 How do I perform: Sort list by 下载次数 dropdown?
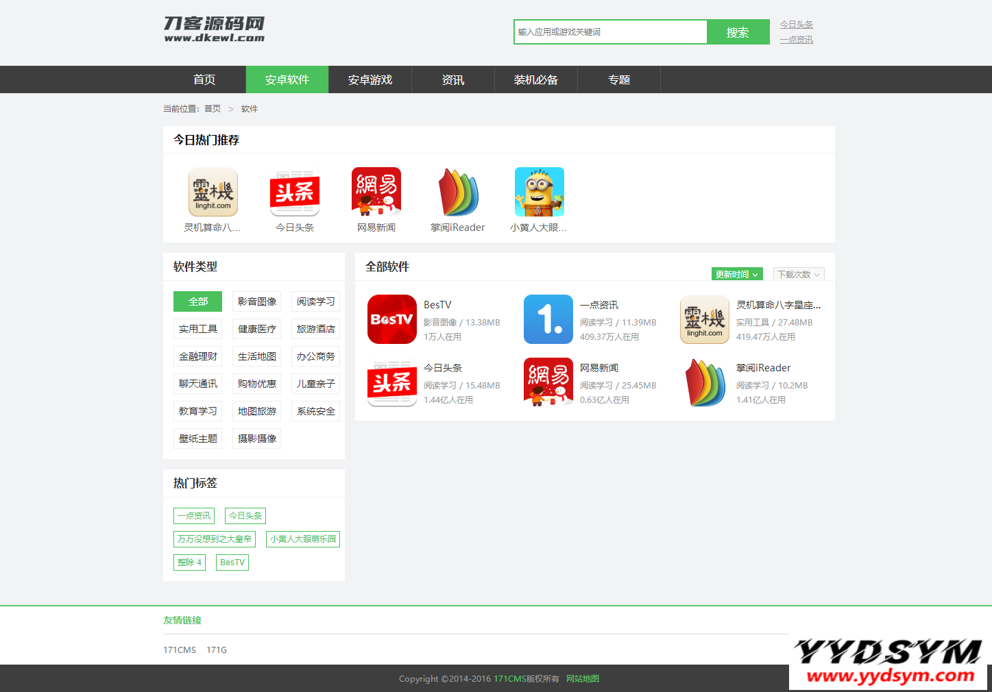point(799,274)
